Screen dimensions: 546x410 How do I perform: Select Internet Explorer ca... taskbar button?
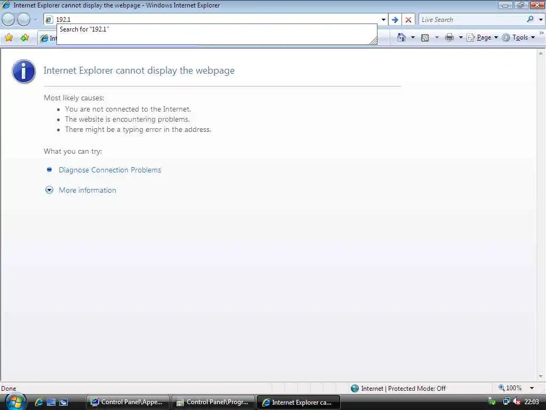[299, 402]
